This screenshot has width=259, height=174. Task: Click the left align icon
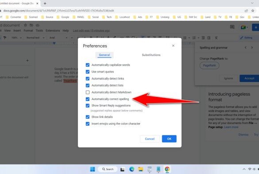coord(143,38)
